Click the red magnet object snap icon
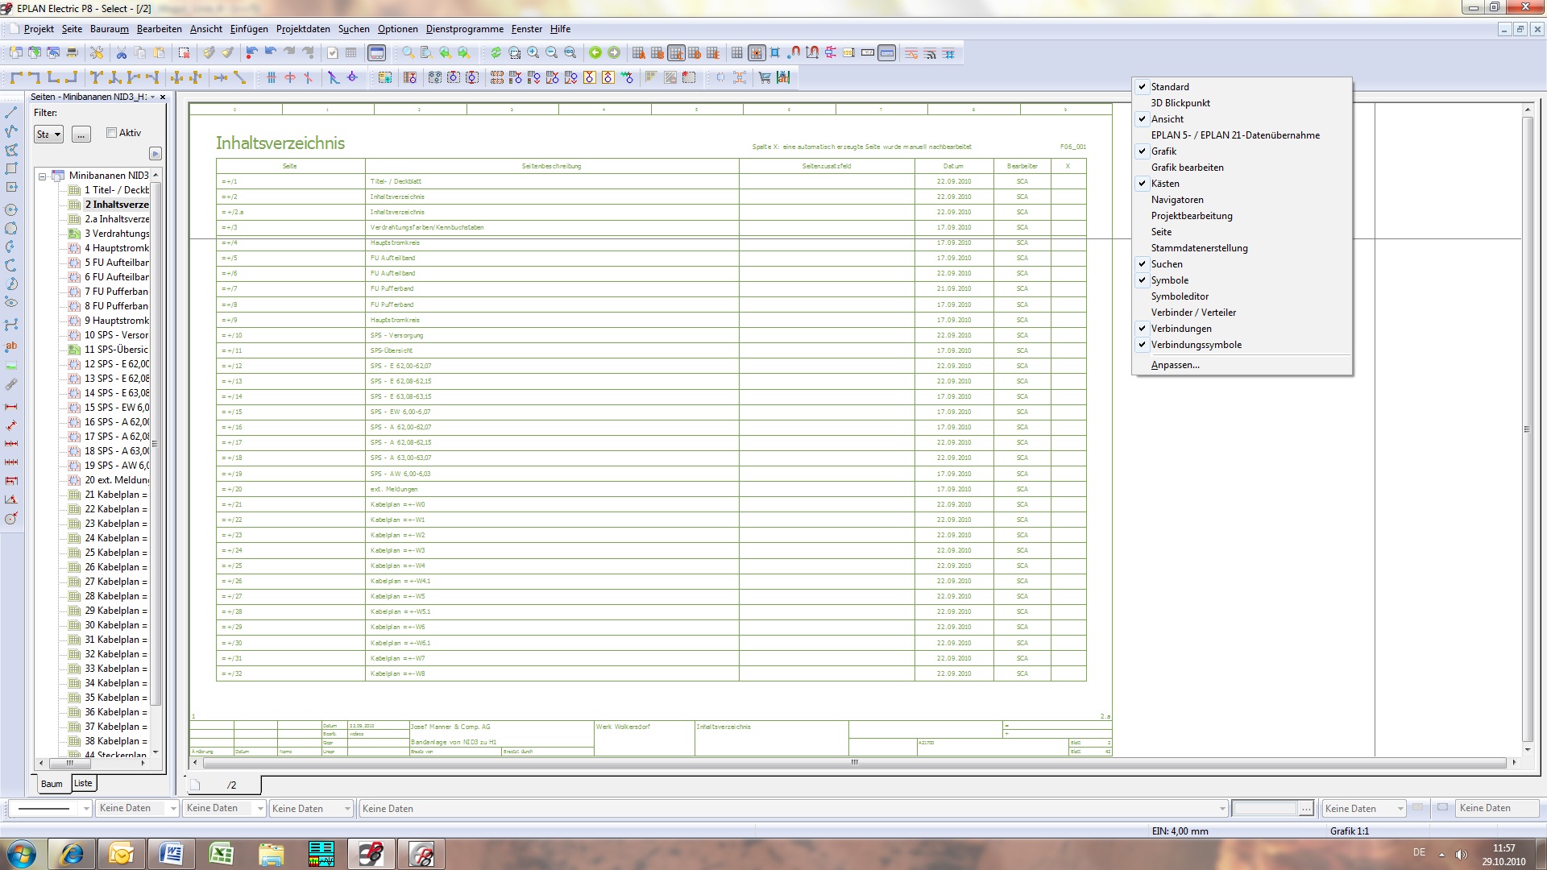This screenshot has width=1547, height=870. pyautogui.click(x=794, y=53)
